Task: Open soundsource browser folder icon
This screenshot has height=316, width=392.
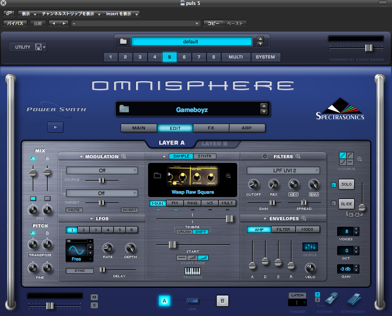Action: (x=157, y=175)
